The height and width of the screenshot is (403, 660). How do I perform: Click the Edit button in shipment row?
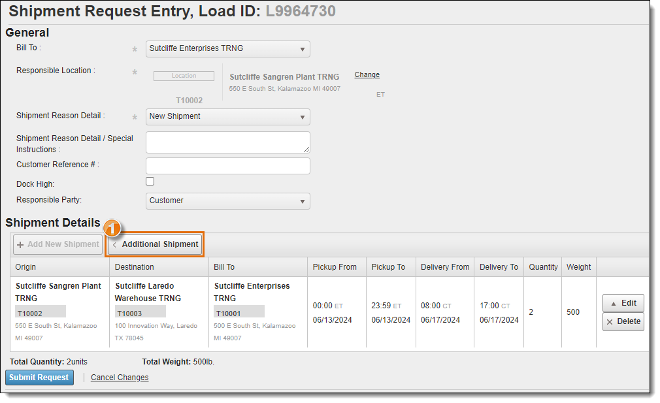(623, 303)
